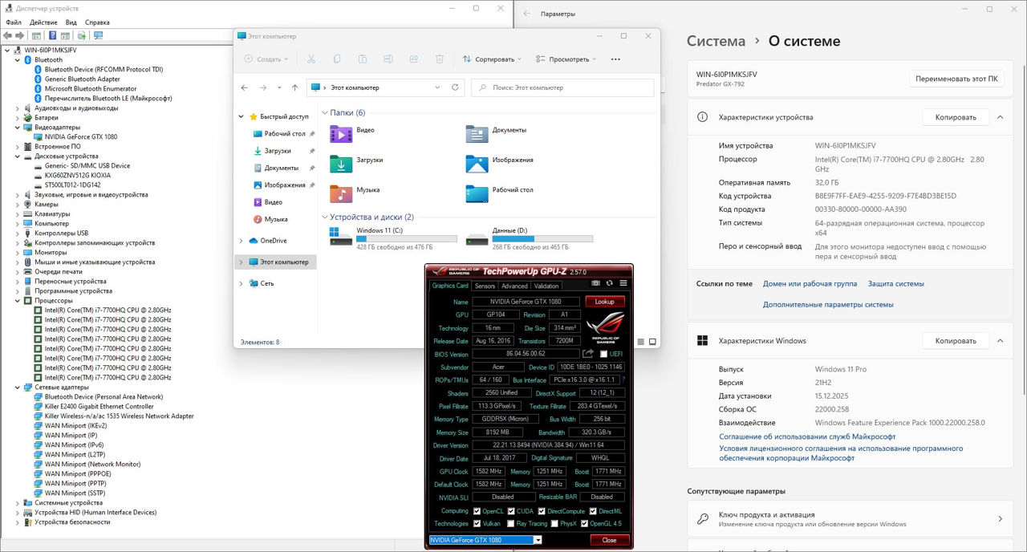1027x552 pixels.
Task: Click GPU-Z refresh icon
Action: point(610,283)
